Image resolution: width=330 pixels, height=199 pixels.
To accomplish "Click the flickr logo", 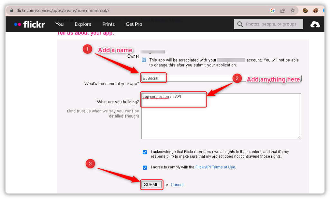I will tap(29, 24).
